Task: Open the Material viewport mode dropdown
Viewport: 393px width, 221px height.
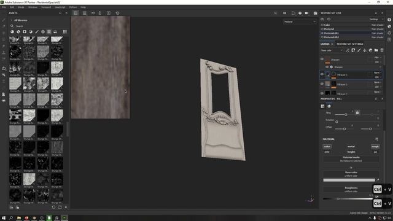Action: [300, 22]
